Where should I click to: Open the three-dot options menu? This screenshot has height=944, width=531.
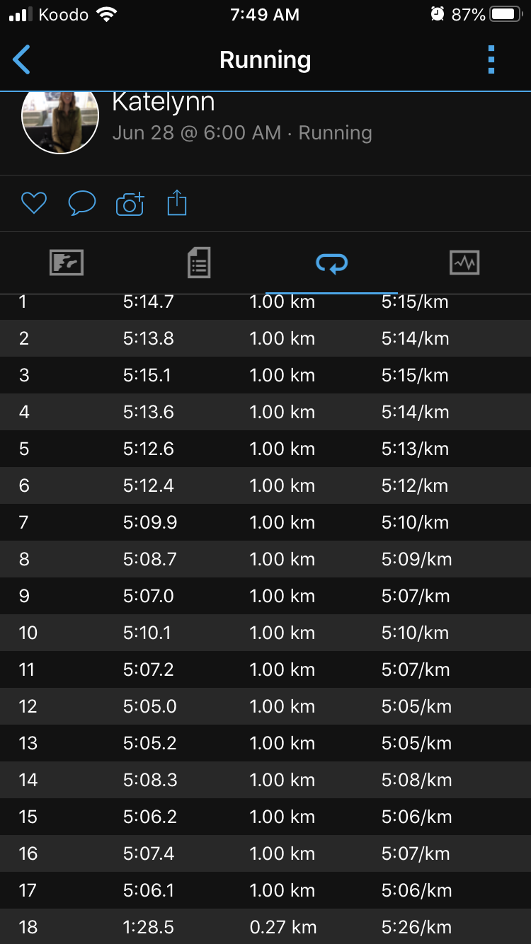(x=491, y=60)
